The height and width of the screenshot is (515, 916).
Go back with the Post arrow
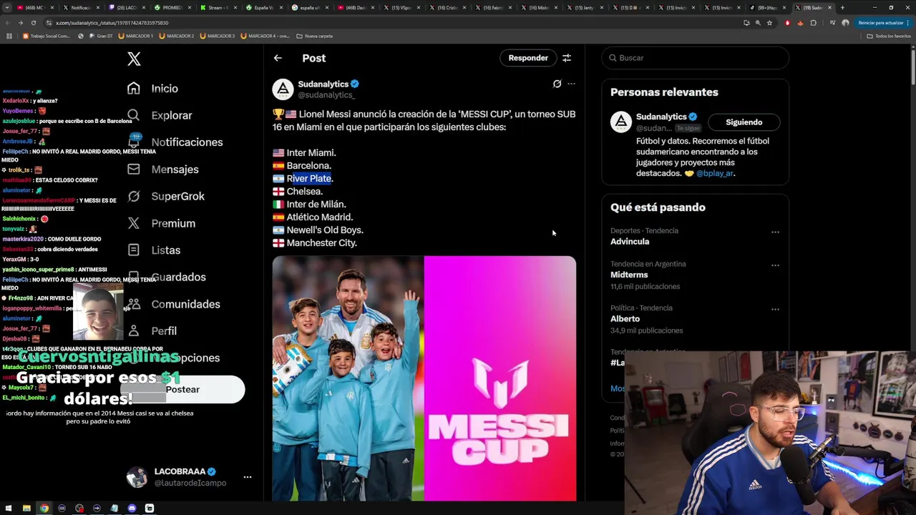coord(278,58)
